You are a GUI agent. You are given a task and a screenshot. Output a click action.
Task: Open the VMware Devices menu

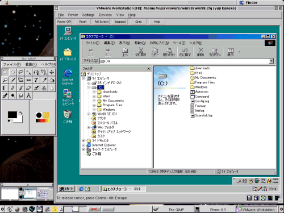coord(105,15)
